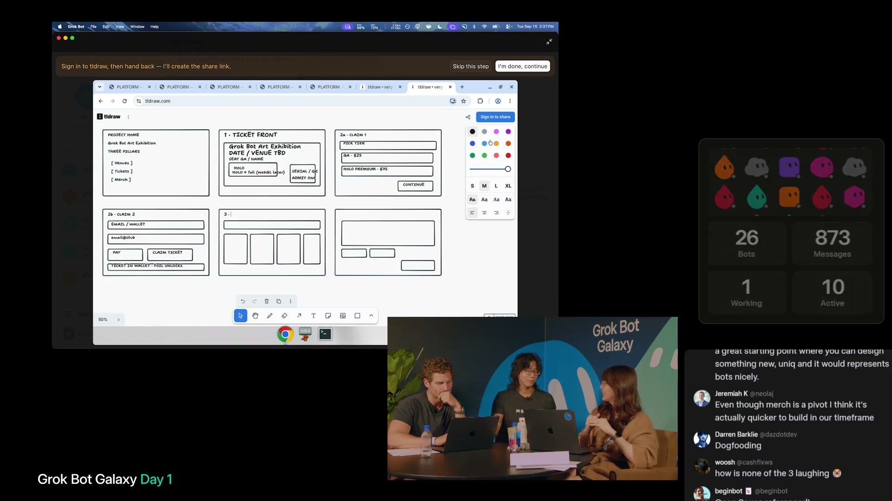Open the browser profile icon

pos(498,101)
